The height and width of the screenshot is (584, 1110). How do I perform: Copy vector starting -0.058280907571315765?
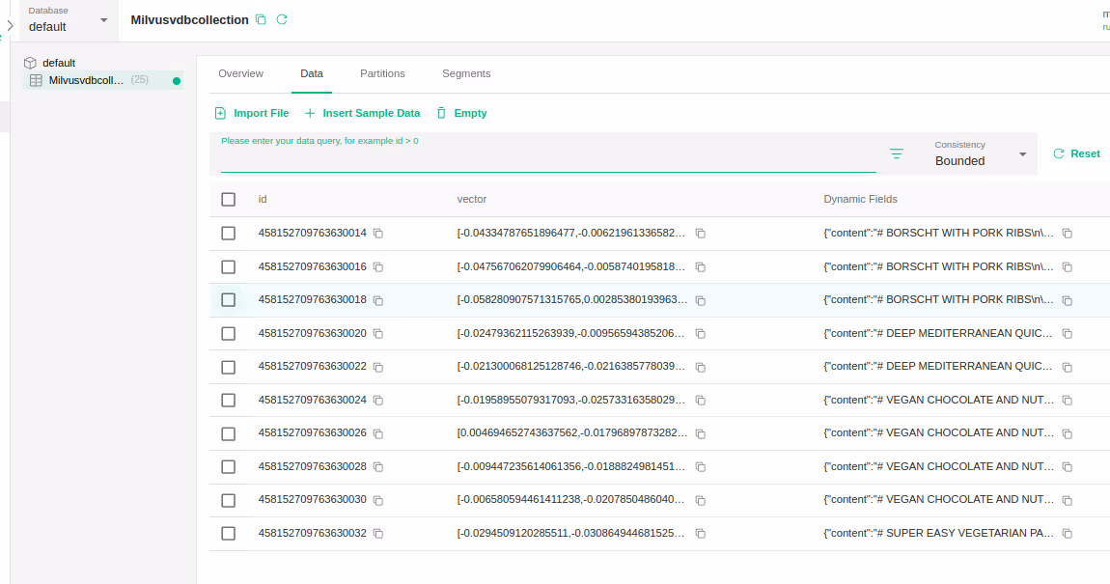[x=700, y=301]
